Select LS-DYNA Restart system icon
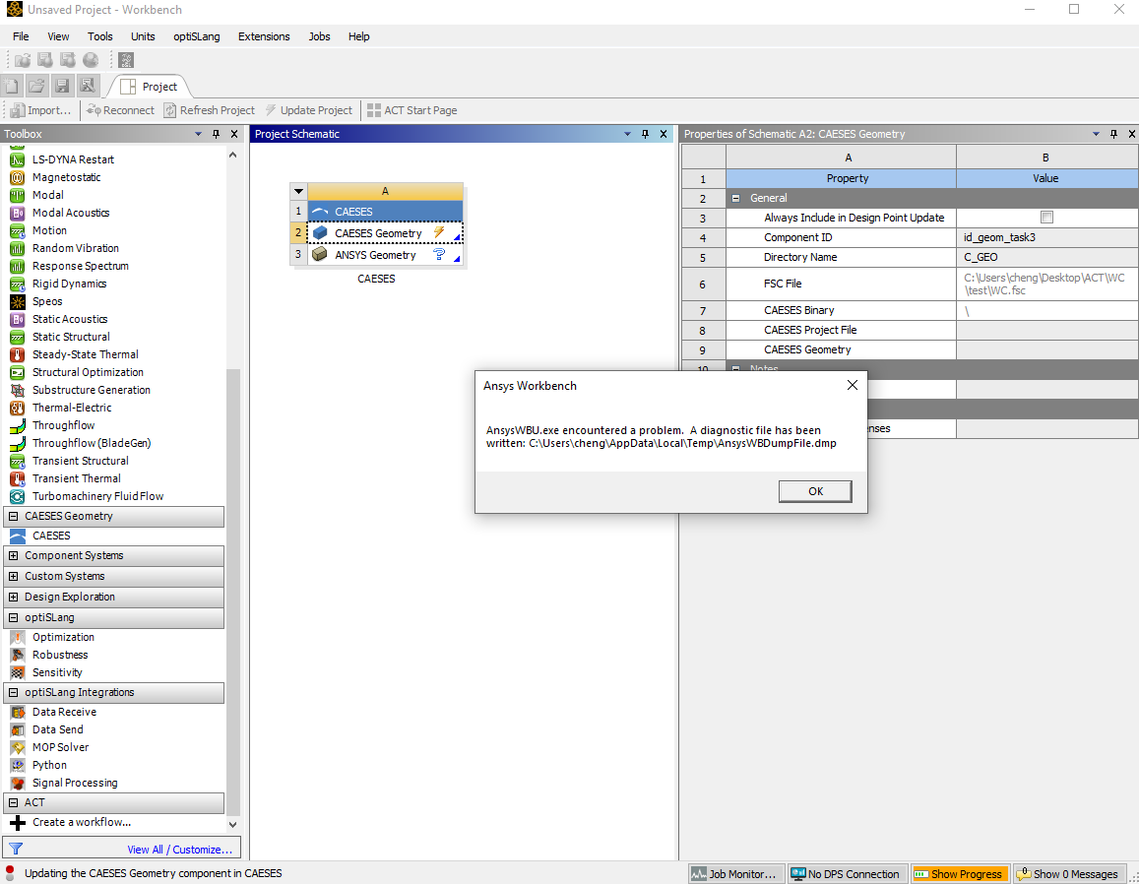Screen dimensions: 1139x884 [18, 159]
